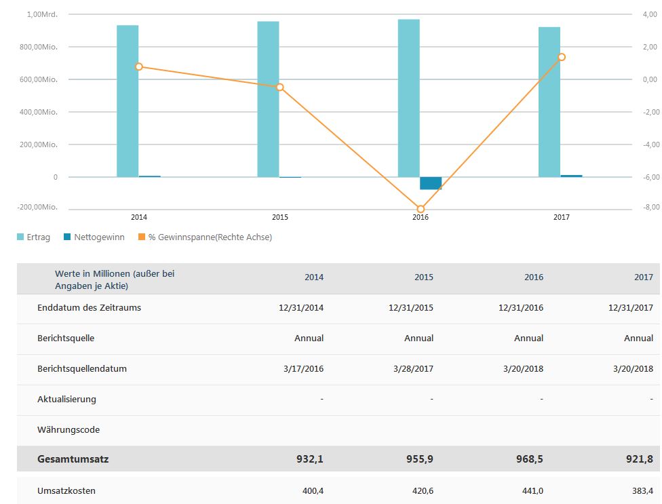Click the negative 2016 Nettogewinn bar
The height and width of the screenshot is (504, 662).
[x=431, y=183]
